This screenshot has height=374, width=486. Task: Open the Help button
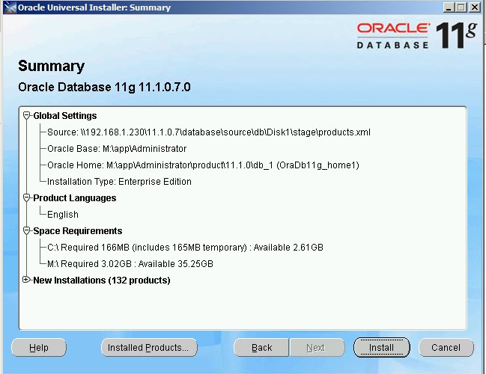tap(39, 347)
